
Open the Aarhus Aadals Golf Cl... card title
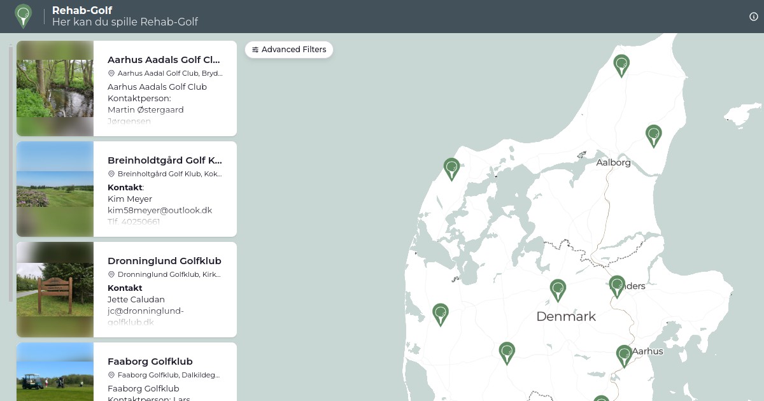(164, 60)
